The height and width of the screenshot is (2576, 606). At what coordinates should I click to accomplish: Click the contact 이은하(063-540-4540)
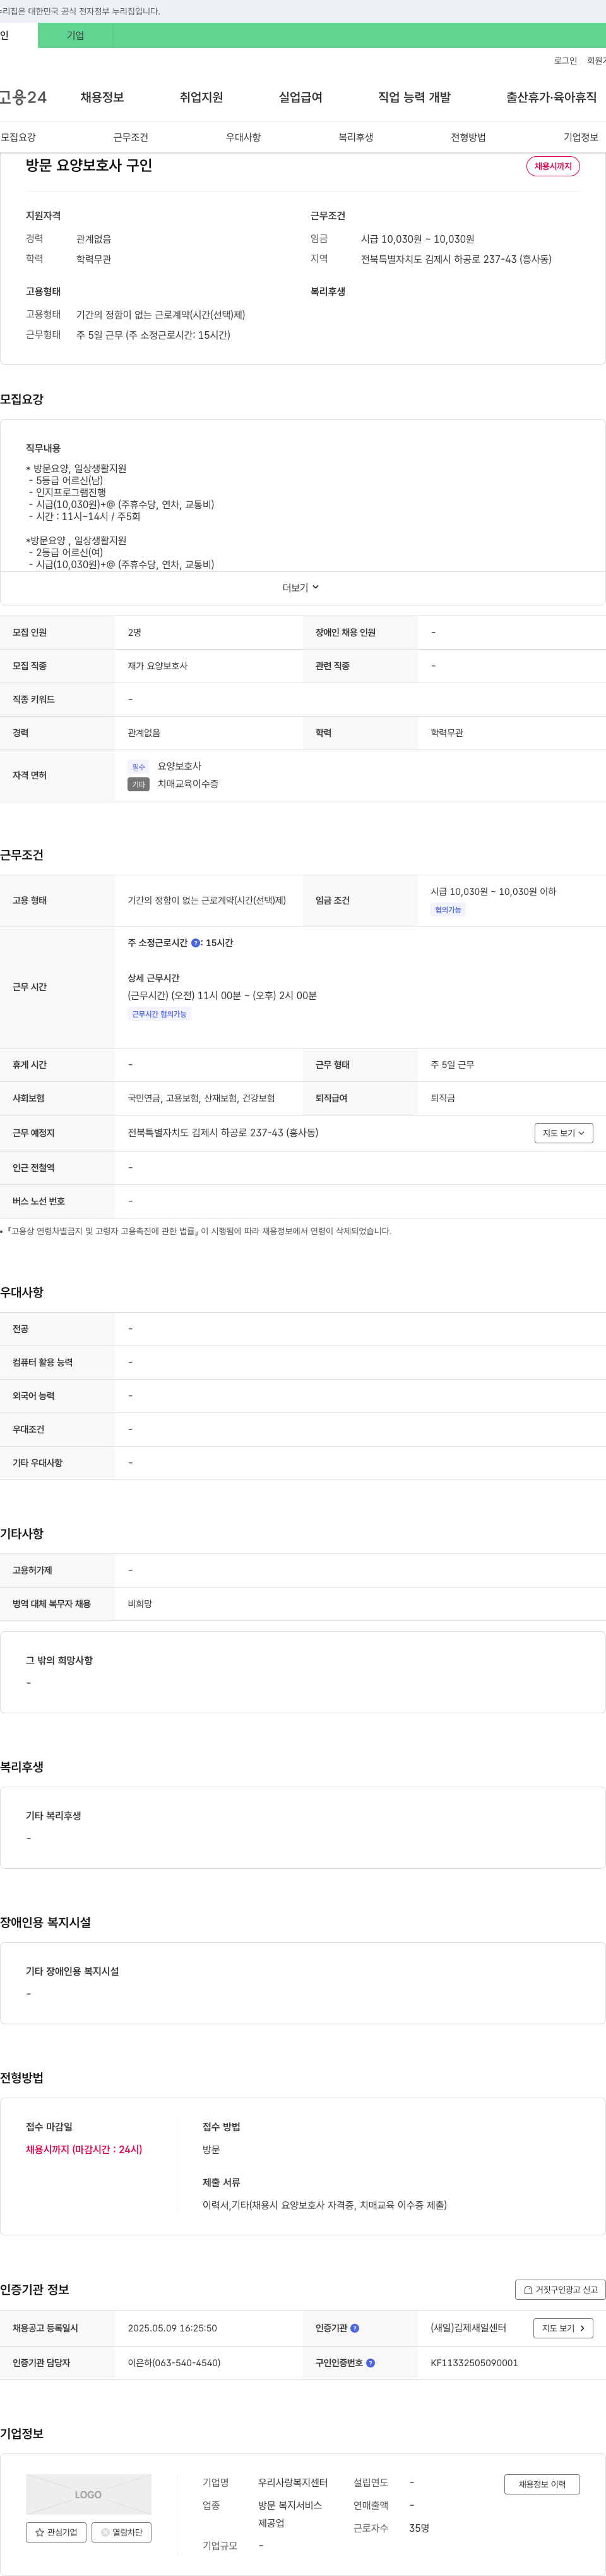174,2363
